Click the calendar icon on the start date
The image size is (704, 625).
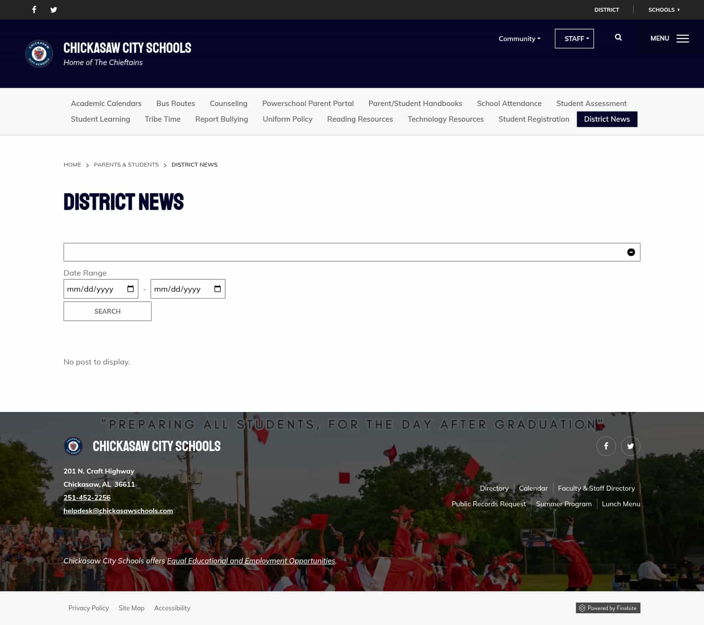130,289
